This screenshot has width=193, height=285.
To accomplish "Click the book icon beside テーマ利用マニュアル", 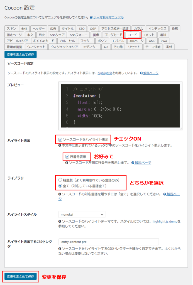I will coord(91,17).
